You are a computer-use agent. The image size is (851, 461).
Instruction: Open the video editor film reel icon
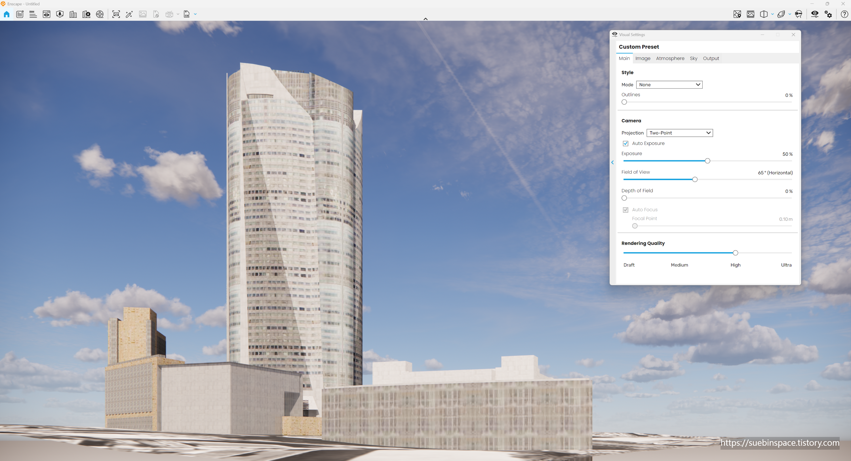[100, 14]
